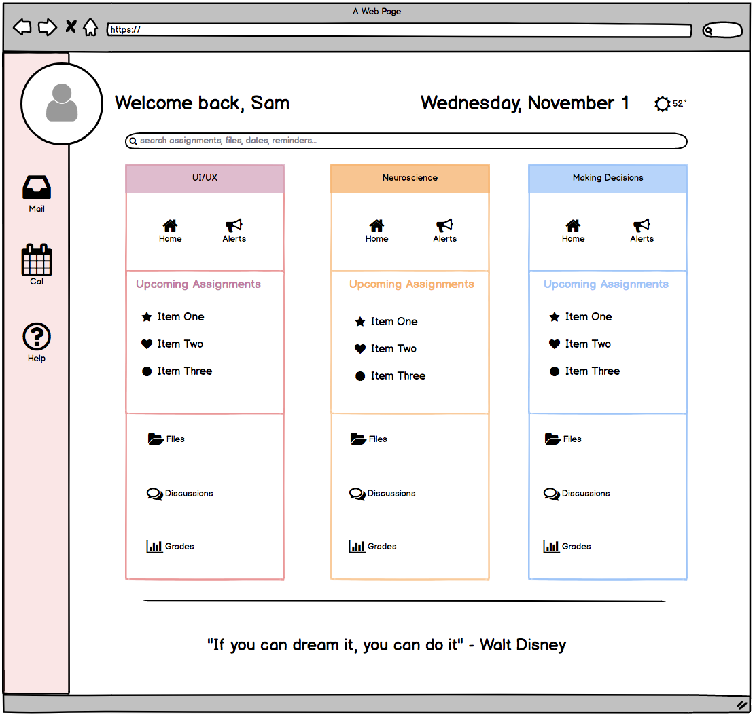This screenshot has height=717, width=755.
Task: Select the Making Decisions course header
Action: tap(607, 177)
